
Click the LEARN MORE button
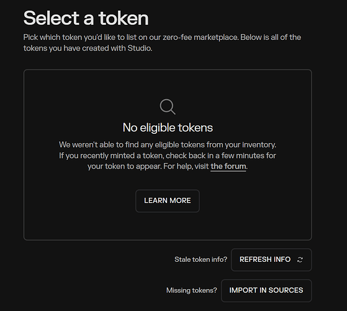168,201
